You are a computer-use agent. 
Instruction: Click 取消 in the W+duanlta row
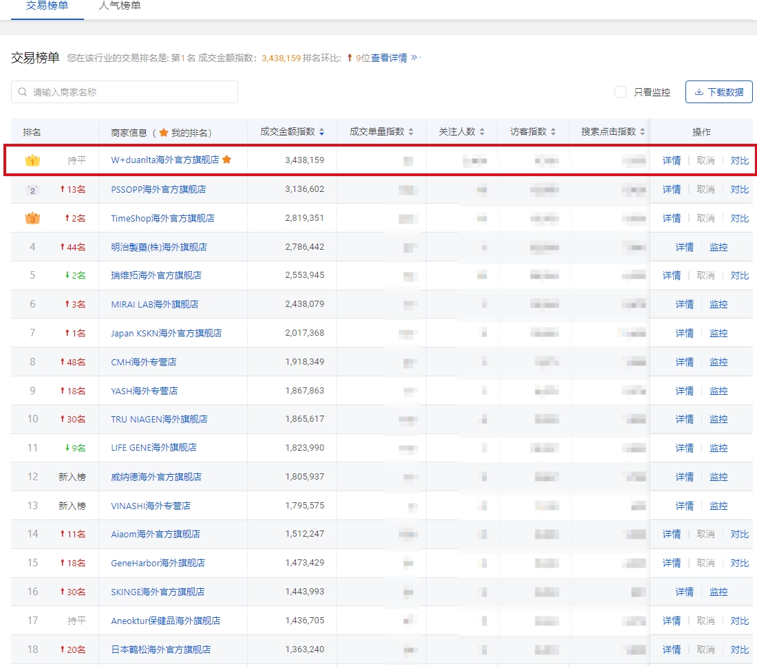(x=706, y=160)
